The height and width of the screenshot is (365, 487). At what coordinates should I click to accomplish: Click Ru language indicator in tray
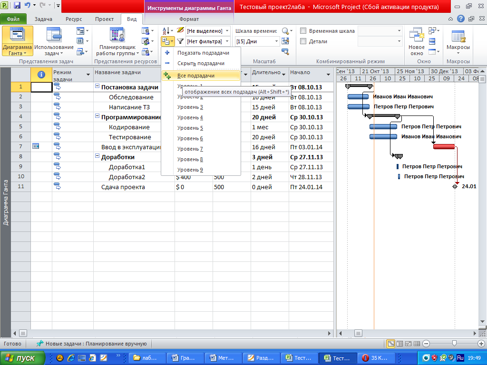pyautogui.click(x=460, y=357)
